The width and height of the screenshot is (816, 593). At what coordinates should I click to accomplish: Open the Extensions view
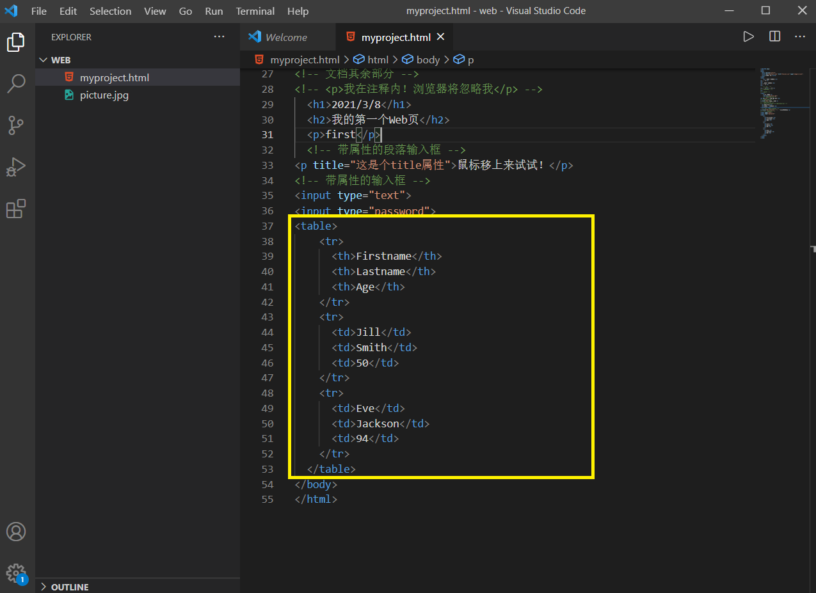click(16, 209)
